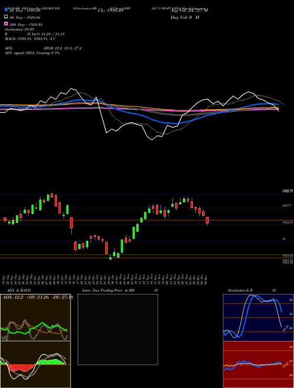Viewport: 294px width, 388px height.
Task: Click the 'Stochastics: 29.39' reading
Action: point(19,29)
